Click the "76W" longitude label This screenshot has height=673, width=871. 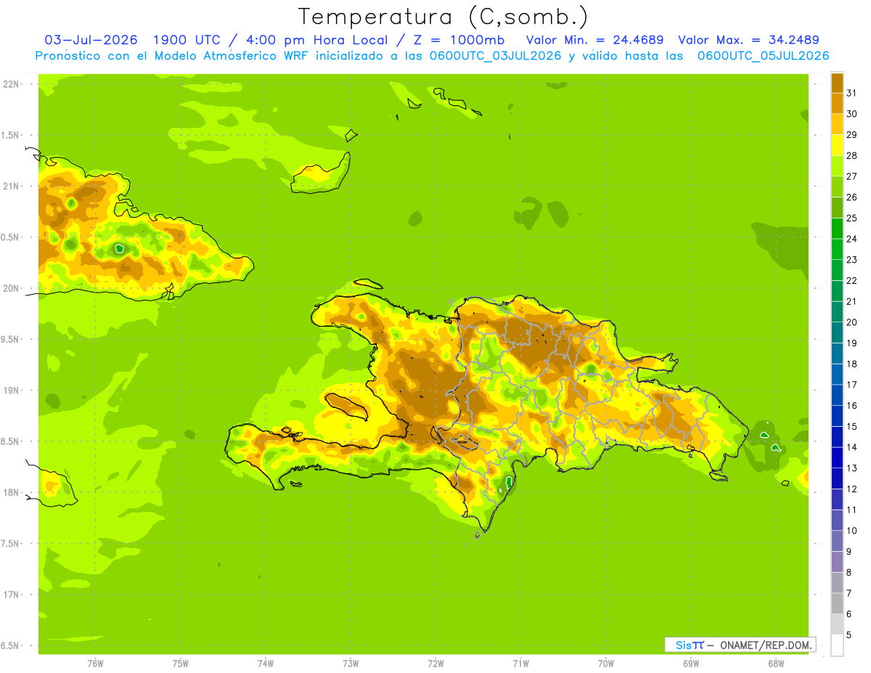click(95, 664)
